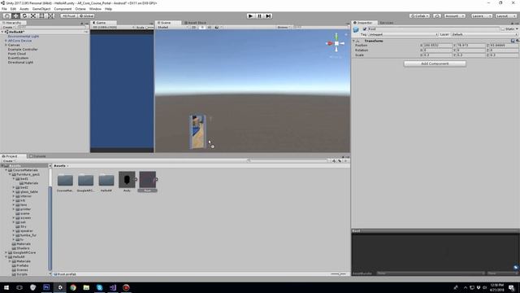The height and width of the screenshot is (293, 520).
Task: Open scene effects image button
Action: pyautogui.click(x=217, y=27)
